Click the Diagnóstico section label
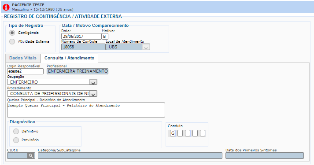 pyautogui.click(x=22, y=122)
